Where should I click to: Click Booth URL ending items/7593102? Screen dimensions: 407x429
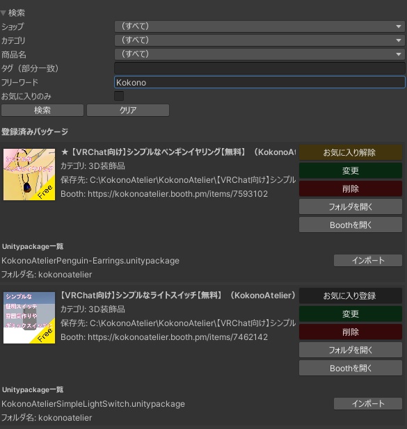177,194
